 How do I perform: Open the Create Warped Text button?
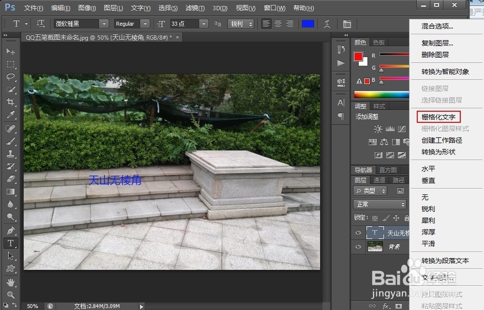point(327,24)
